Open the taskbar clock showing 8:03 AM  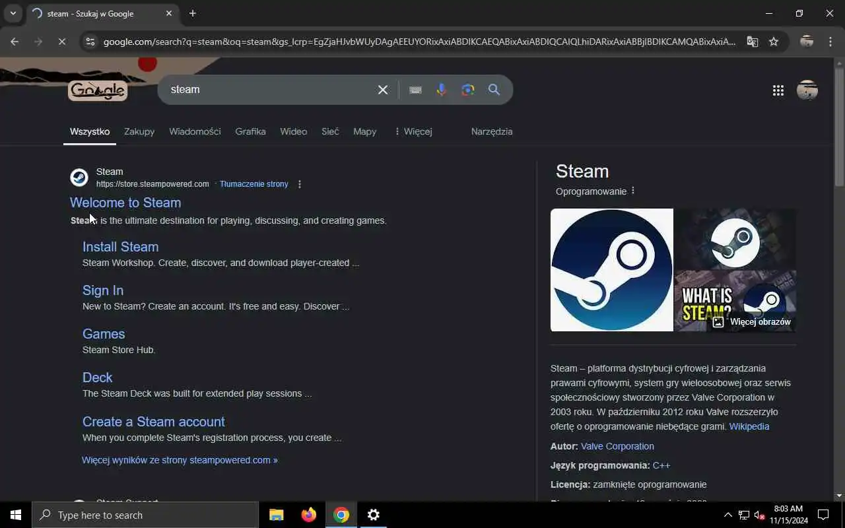[788, 515]
